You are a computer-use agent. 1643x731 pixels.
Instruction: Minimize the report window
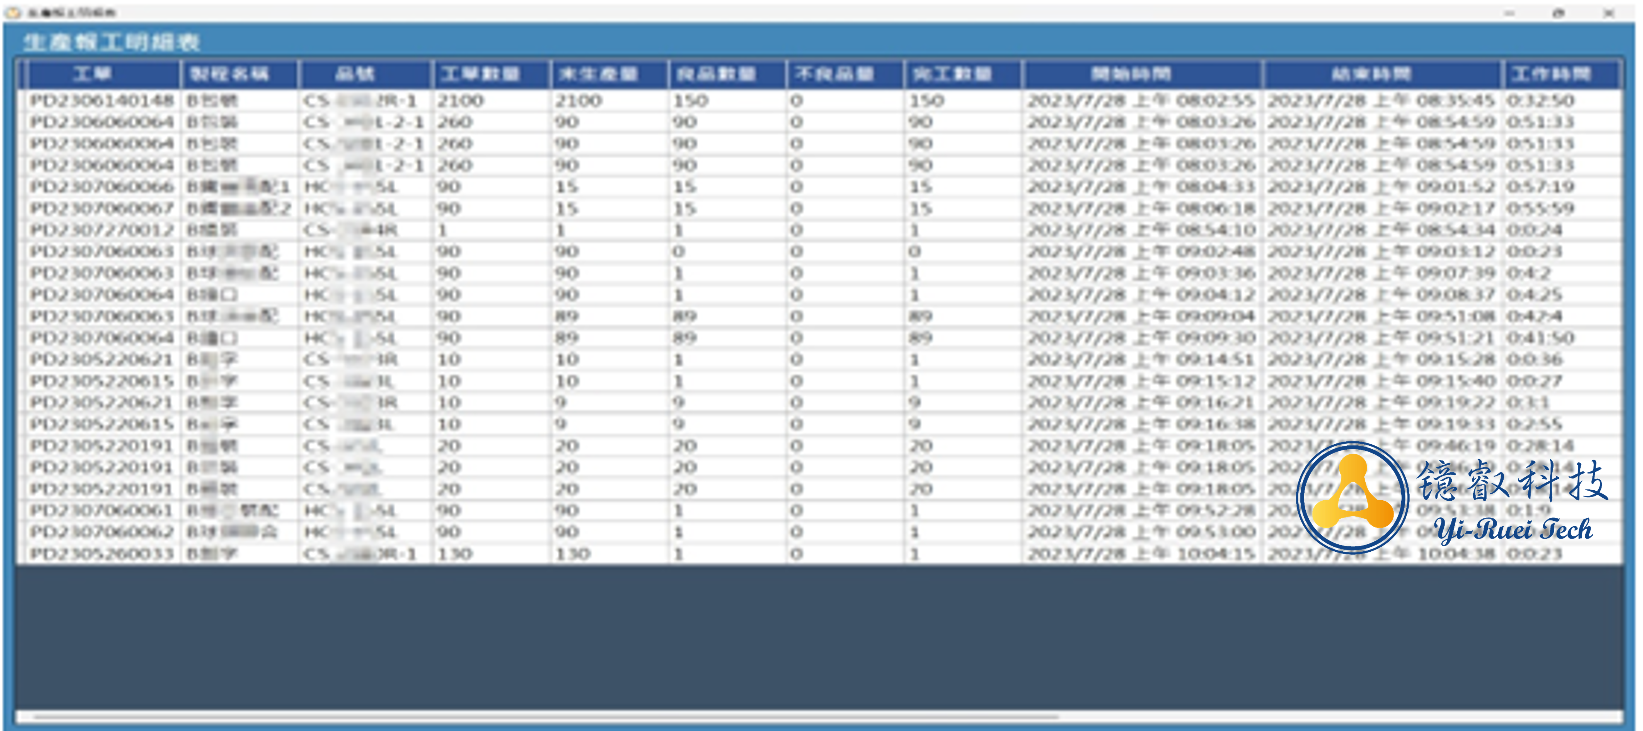1509,13
